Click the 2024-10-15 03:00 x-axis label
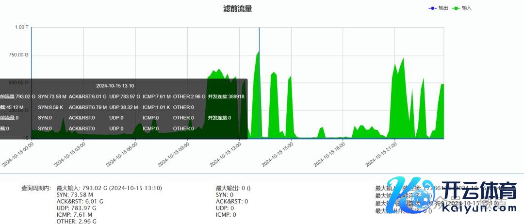Image resolution: width=524 pixels, height=224 pixels. coord(70,154)
